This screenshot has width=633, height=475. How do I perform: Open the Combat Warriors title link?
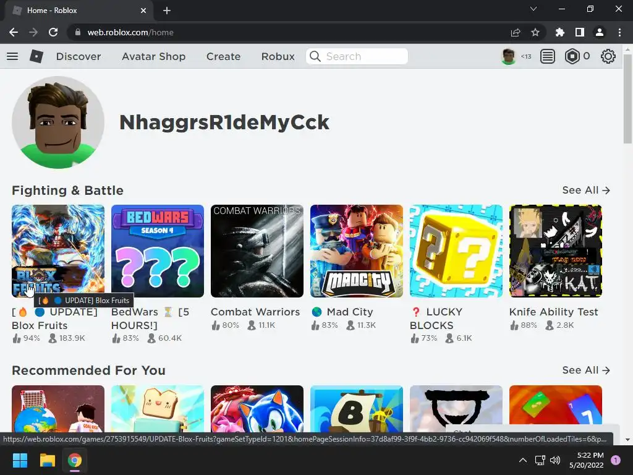255,312
